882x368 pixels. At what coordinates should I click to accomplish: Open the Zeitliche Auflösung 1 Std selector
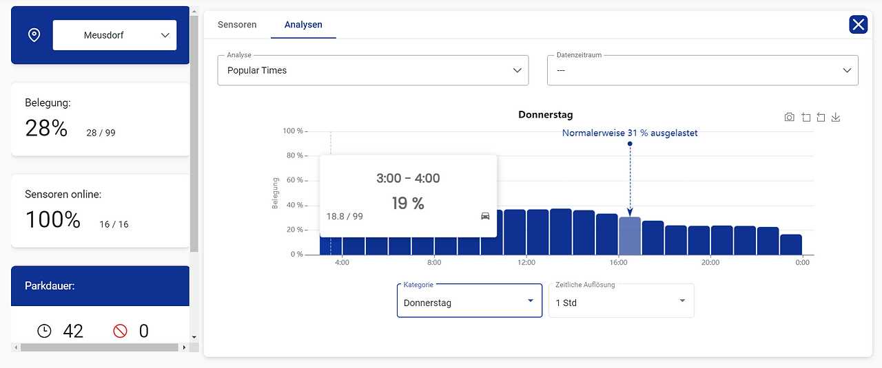coord(622,301)
